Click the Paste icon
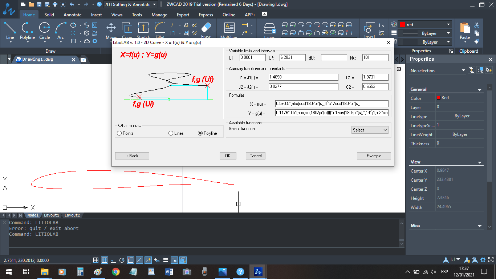The height and width of the screenshot is (279, 496). coord(465,28)
